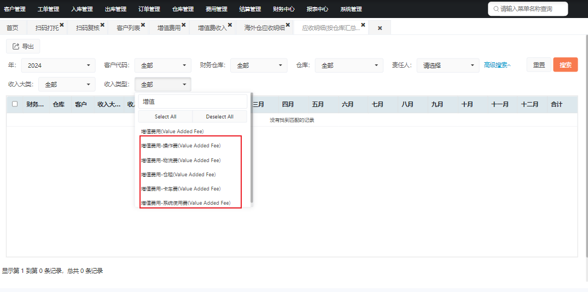Switch to the 扫码打托 tab
The height and width of the screenshot is (292, 588).
[x=47, y=28]
